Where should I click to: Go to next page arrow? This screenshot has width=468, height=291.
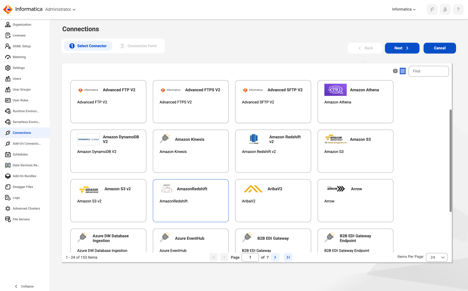click(x=275, y=257)
